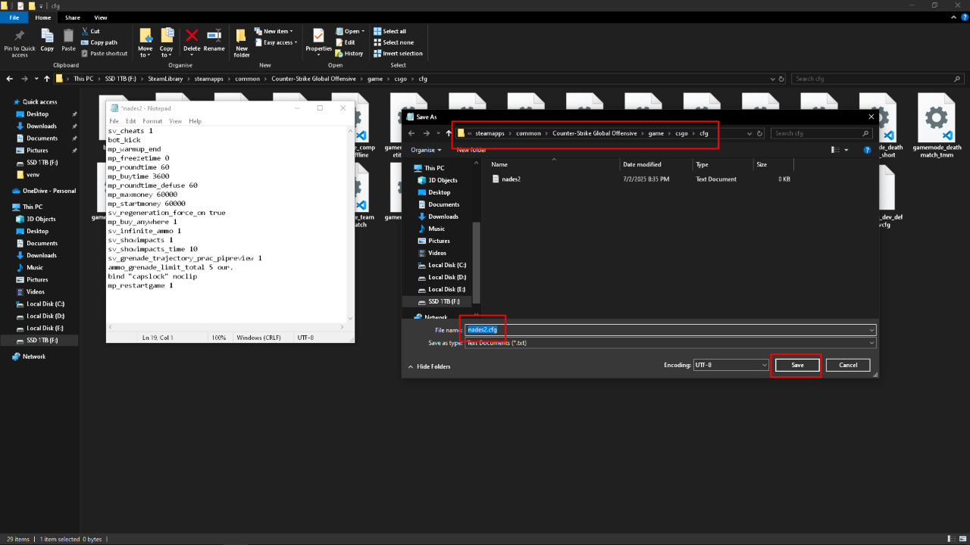The width and height of the screenshot is (970, 545).
Task: Click Paste shortcut in the ribbon
Action: click(104, 54)
